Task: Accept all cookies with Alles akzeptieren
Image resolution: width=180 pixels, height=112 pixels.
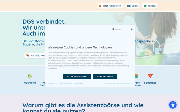Action: click(77, 77)
